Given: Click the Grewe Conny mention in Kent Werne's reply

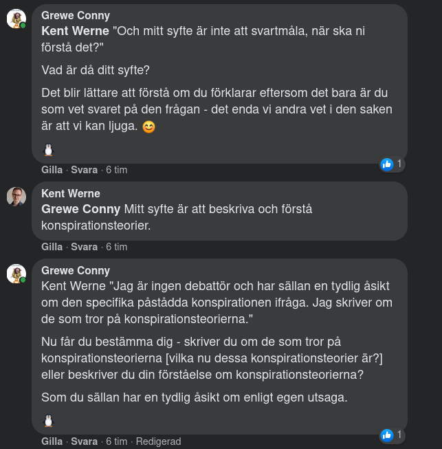Looking at the screenshot, I should 81,209.
